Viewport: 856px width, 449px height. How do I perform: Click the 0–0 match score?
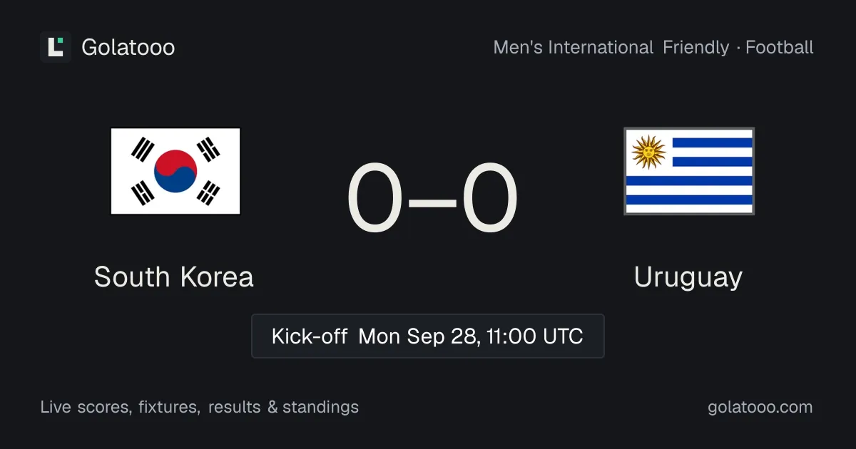click(x=432, y=199)
